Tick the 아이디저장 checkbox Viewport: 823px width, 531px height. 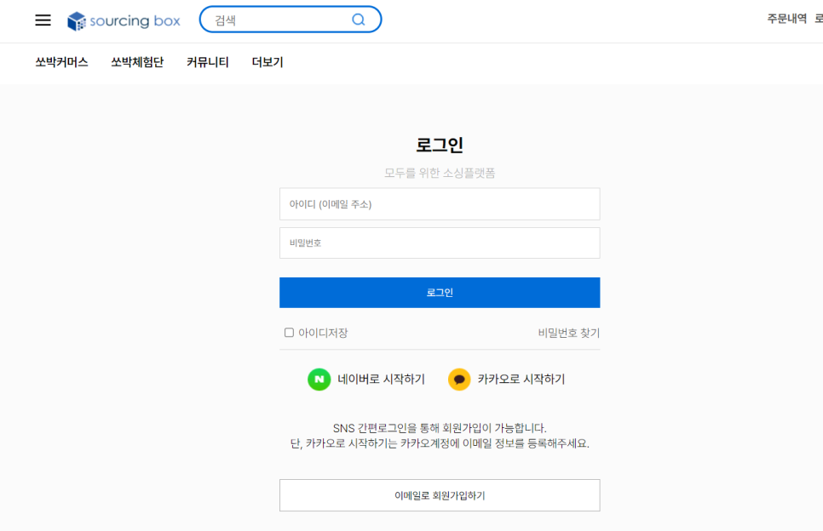289,333
